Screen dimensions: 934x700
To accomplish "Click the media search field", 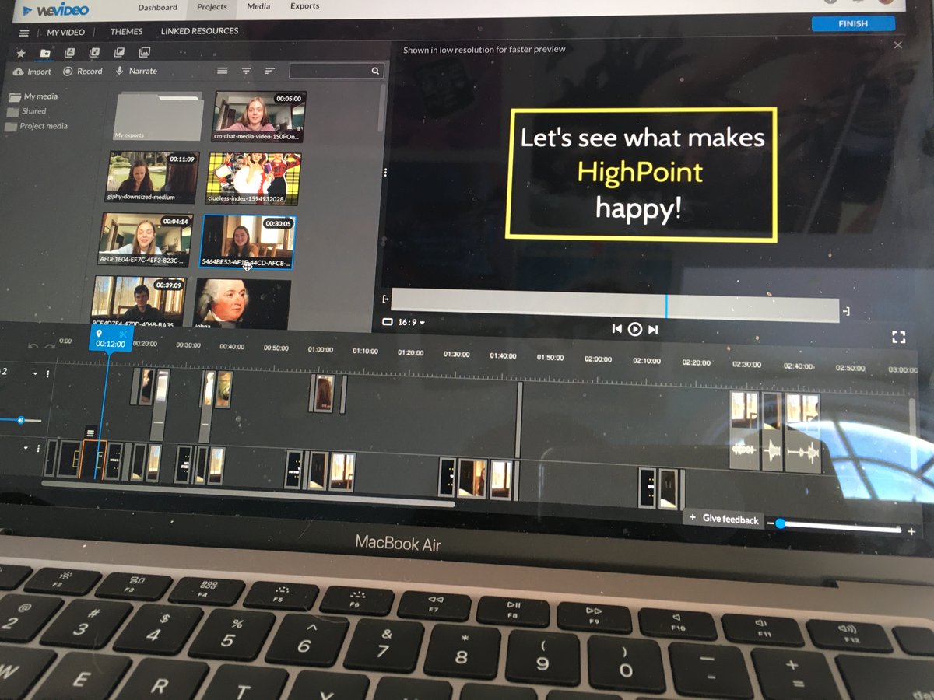I will (336, 71).
